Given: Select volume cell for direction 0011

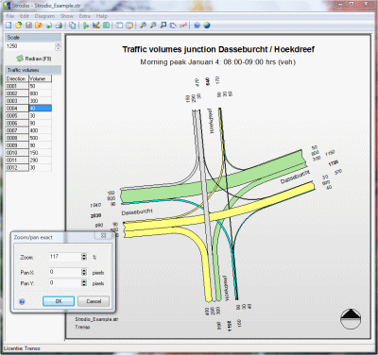Looking at the screenshot, I should coord(40,160).
